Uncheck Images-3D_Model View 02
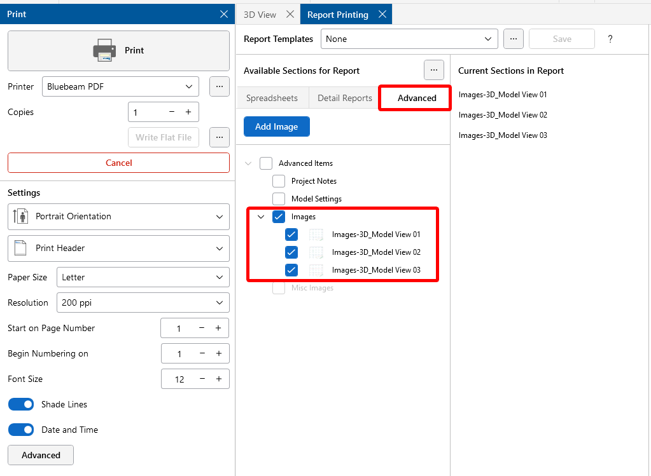 (291, 252)
